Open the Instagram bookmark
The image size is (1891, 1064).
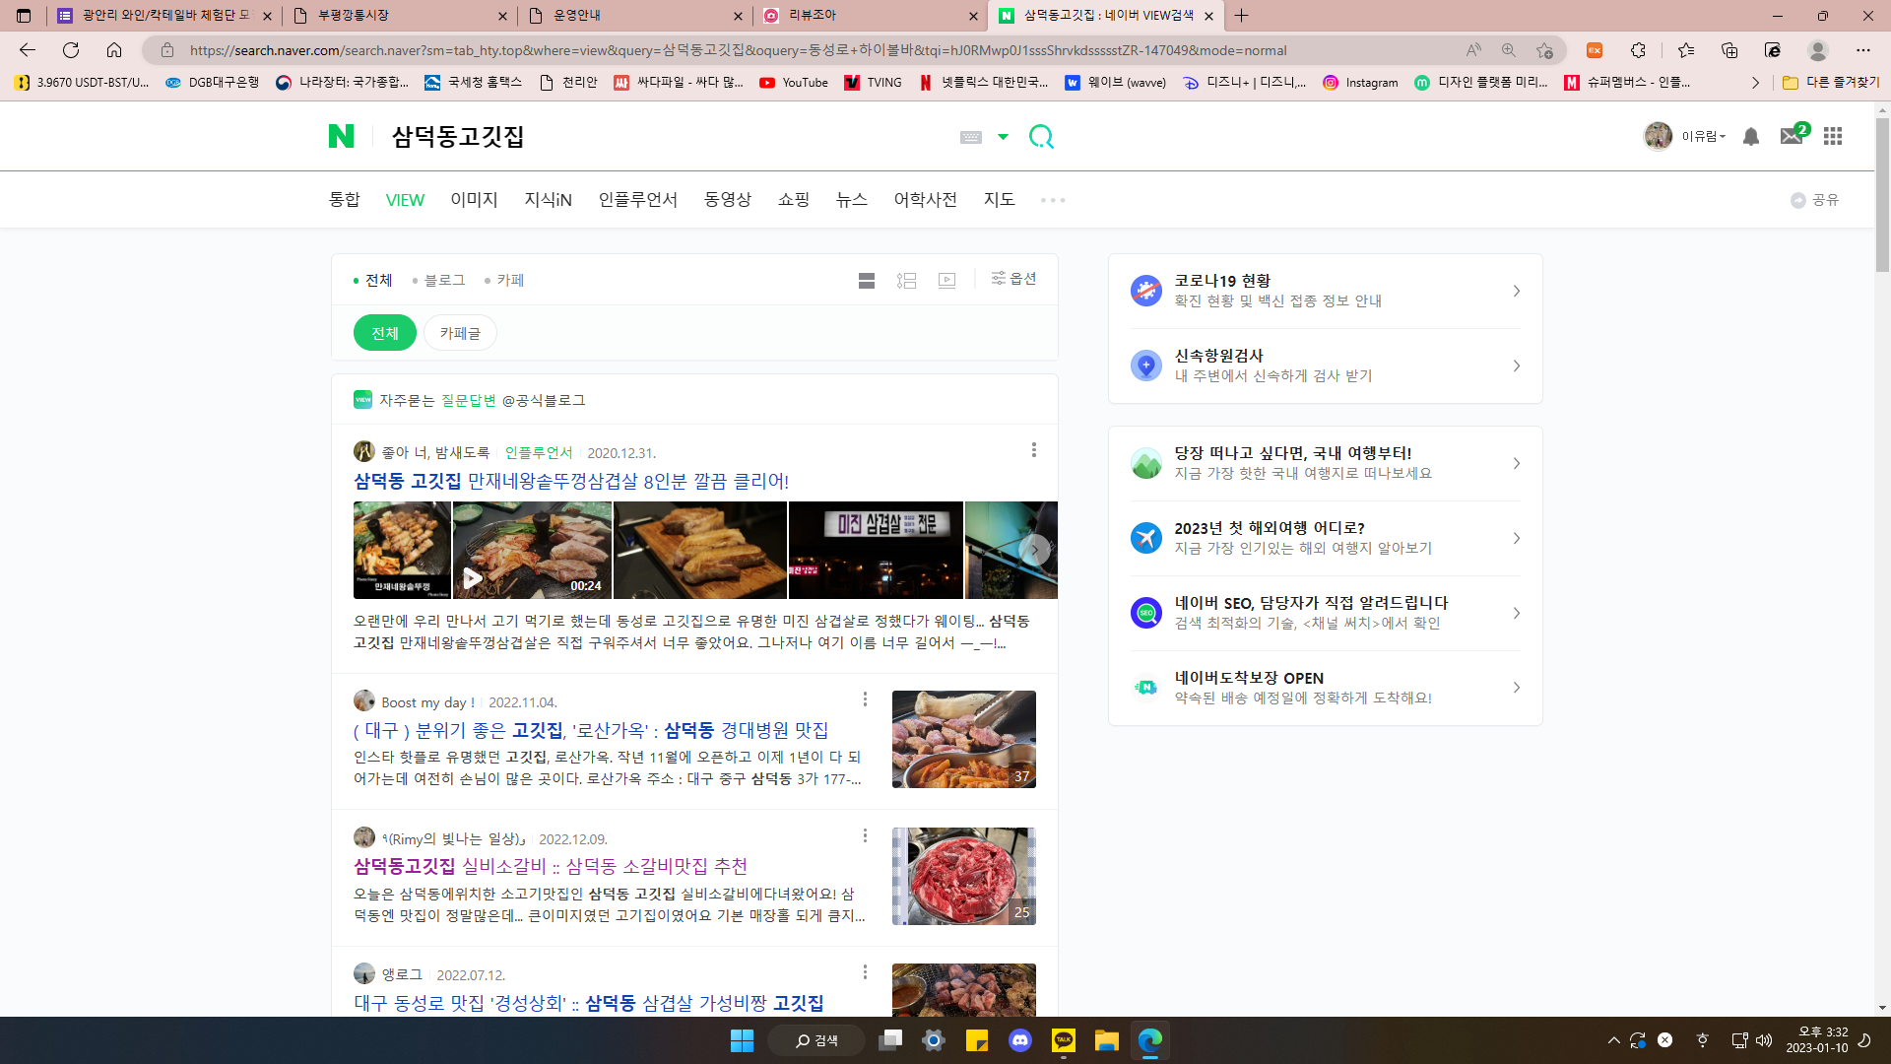[1360, 83]
